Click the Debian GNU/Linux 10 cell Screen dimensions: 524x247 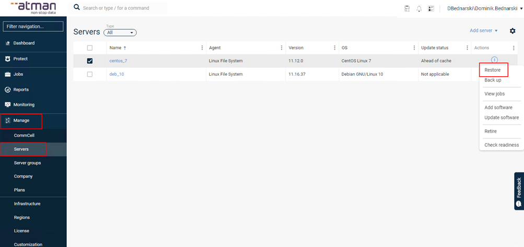pos(362,74)
